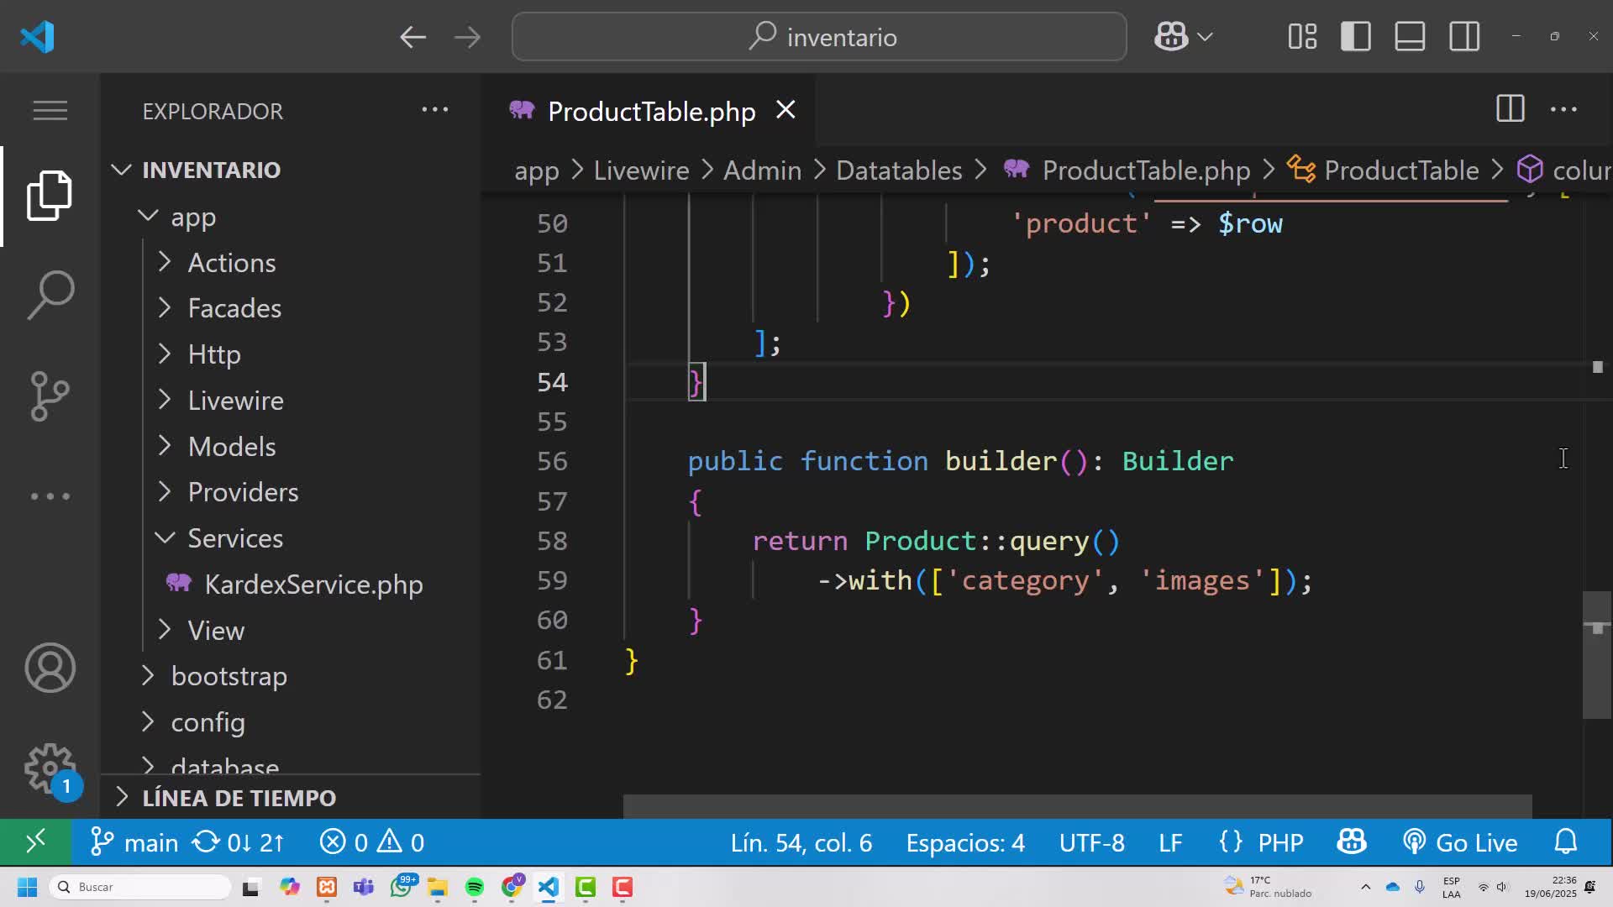This screenshot has height=907, width=1613.
Task: Open Spotify from the taskbar
Action: coord(475,887)
